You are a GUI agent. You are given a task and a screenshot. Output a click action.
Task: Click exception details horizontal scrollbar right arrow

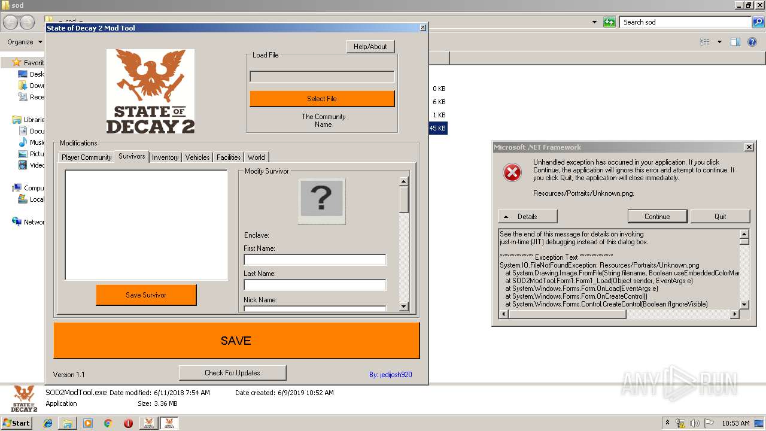coord(735,314)
